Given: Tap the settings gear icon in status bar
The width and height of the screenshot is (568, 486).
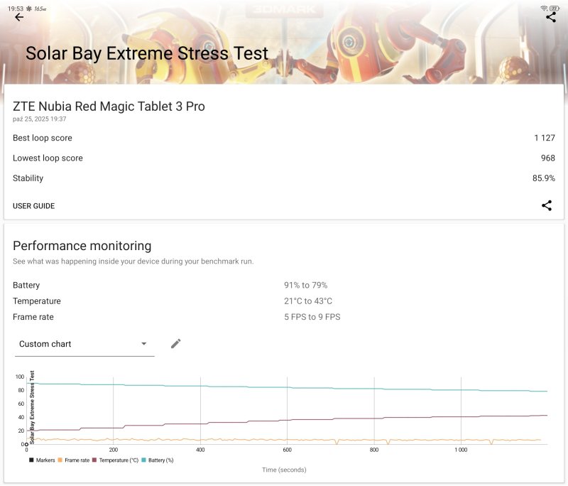Looking at the screenshot, I should [29, 8].
